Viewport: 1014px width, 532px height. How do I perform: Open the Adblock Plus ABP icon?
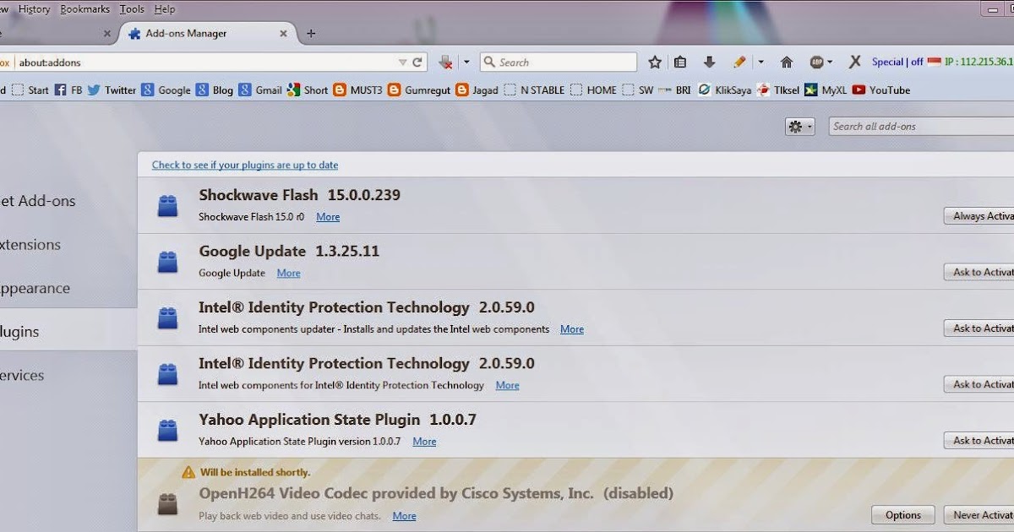[816, 62]
